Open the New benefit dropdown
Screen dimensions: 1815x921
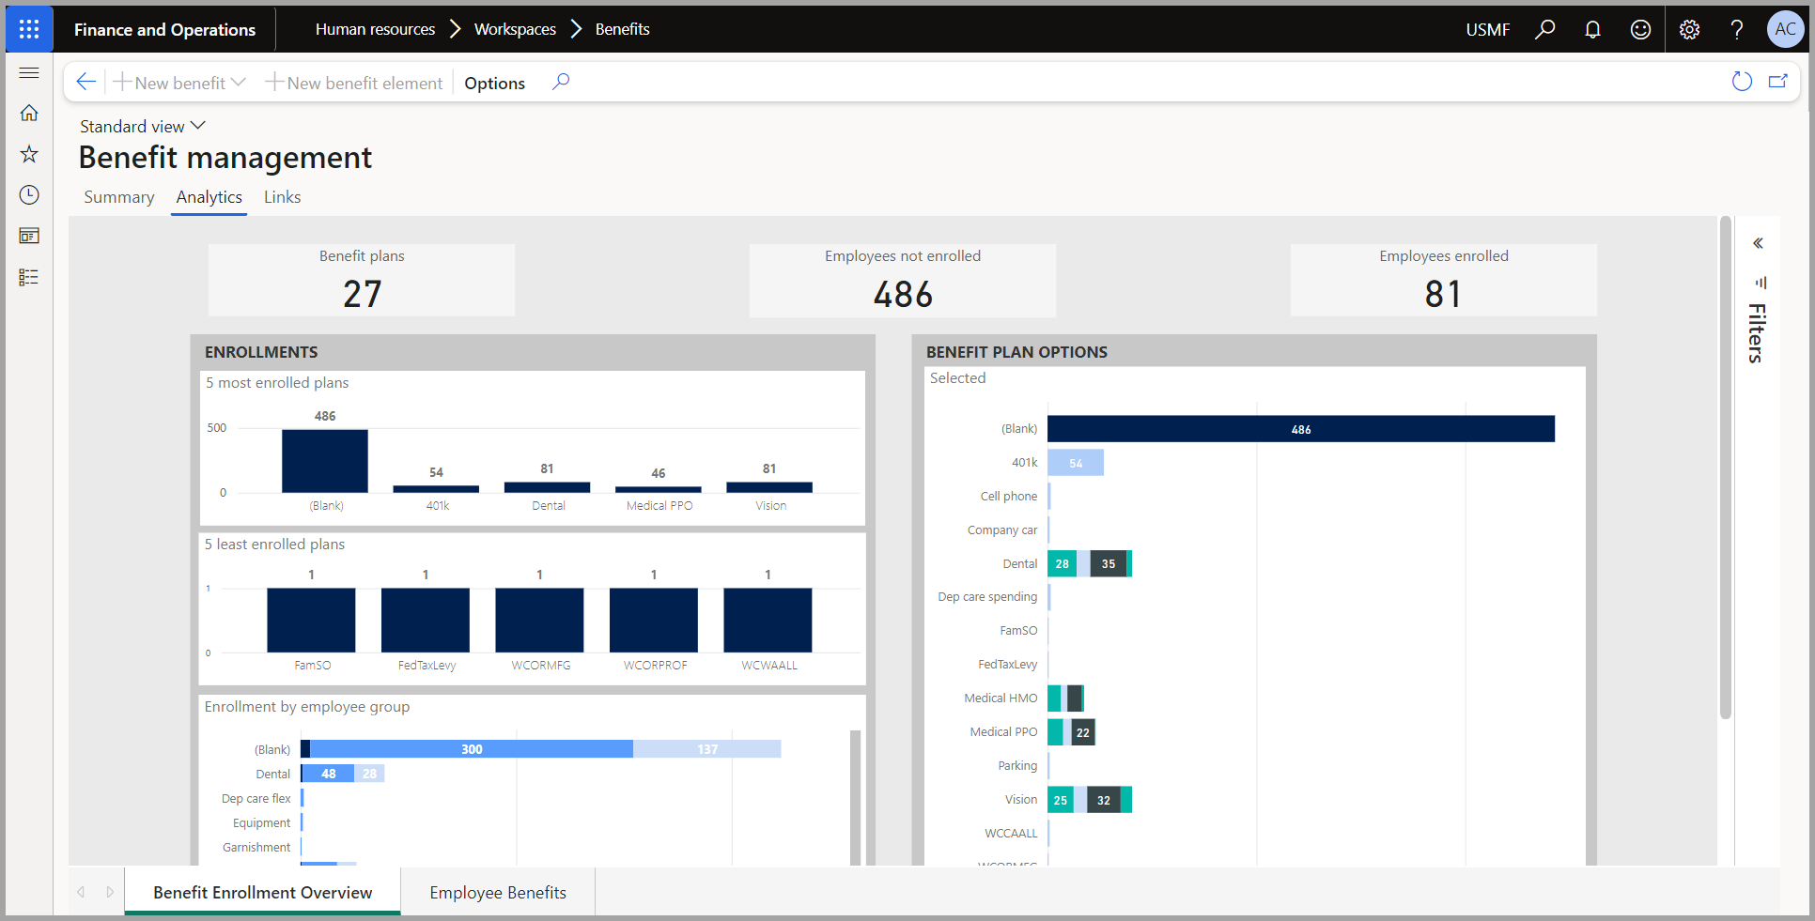click(179, 83)
